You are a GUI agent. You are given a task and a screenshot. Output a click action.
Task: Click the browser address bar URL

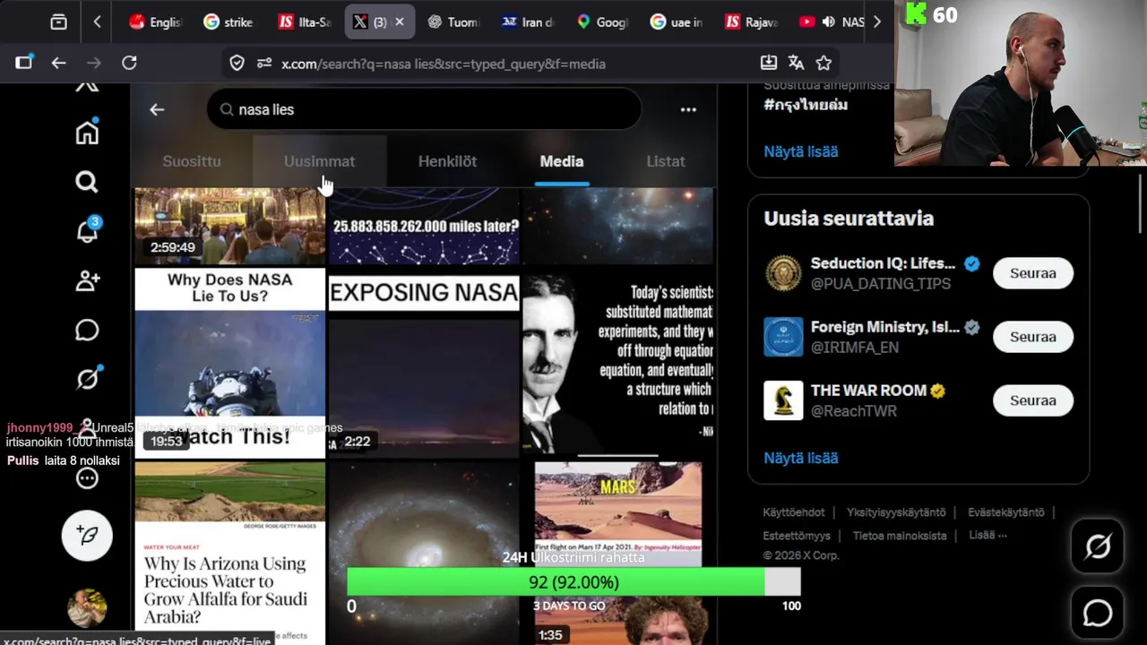point(444,64)
